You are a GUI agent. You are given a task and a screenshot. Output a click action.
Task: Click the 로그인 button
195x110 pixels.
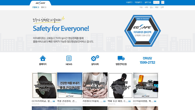pyautogui.click(x=156, y=2)
